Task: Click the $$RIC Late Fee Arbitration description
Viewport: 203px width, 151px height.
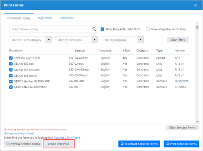Action: click(x=31, y=87)
